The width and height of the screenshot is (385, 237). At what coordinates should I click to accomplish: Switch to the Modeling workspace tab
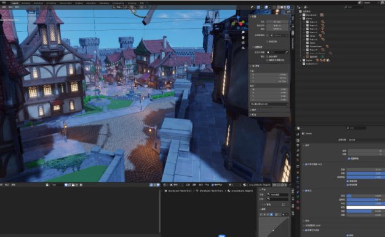point(26,3)
